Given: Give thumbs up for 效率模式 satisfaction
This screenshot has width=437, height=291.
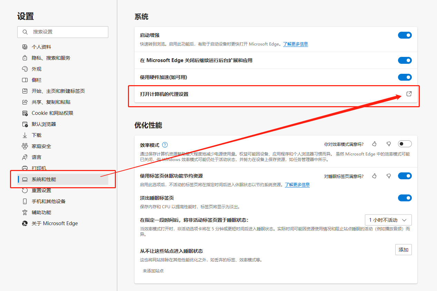Looking at the screenshot, I should 375,144.
